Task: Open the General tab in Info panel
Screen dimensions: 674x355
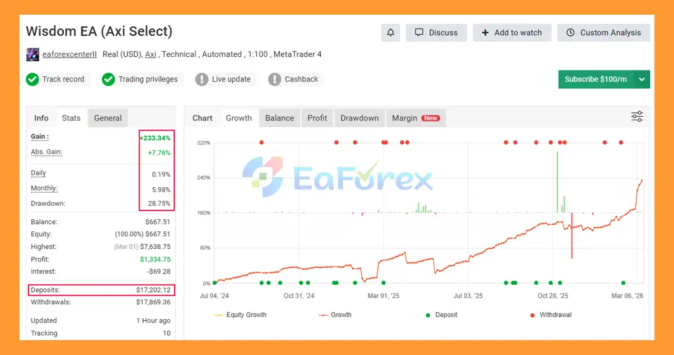Action: (x=107, y=118)
